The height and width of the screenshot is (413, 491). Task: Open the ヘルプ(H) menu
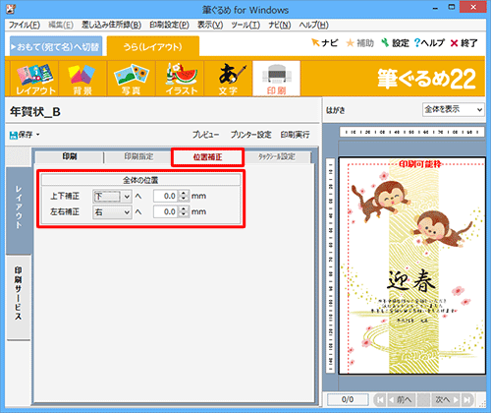click(313, 25)
